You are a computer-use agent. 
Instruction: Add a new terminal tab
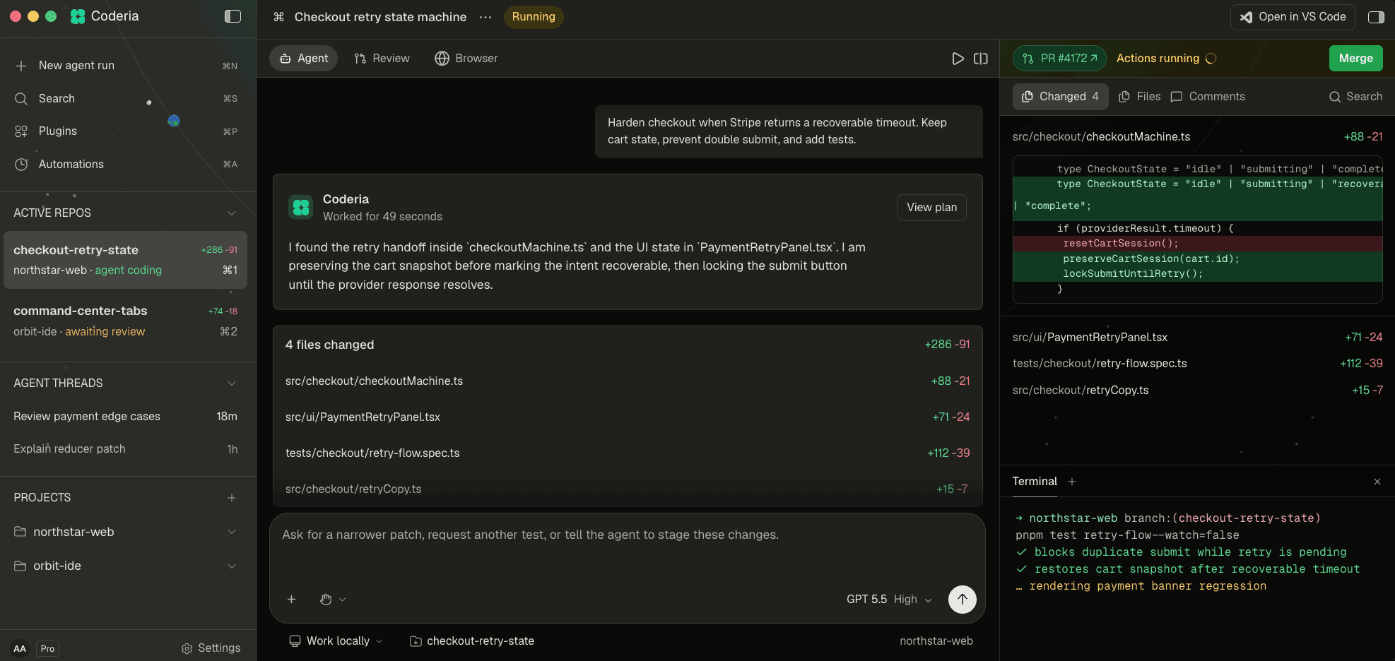point(1072,482)
